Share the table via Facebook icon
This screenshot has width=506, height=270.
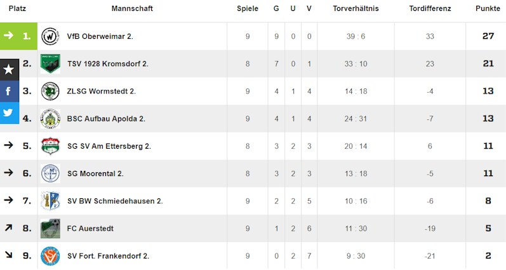tap(9, 91)
